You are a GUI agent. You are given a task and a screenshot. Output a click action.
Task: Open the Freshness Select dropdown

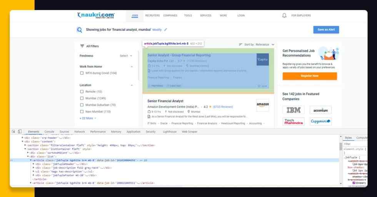point(126,56)
